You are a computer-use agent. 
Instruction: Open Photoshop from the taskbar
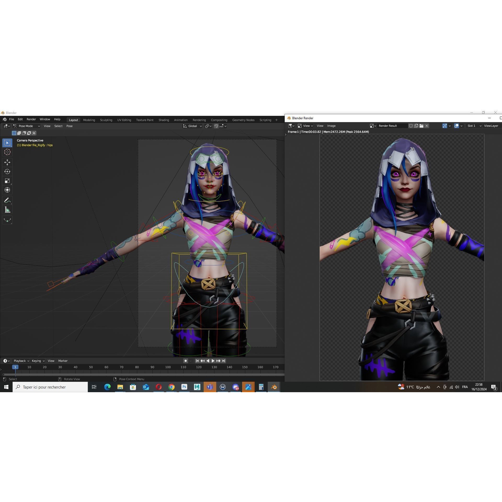pyautogui.click(x=184, y=387)
